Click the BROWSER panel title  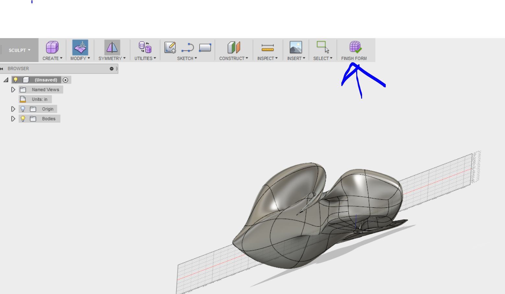pos(18,68)
